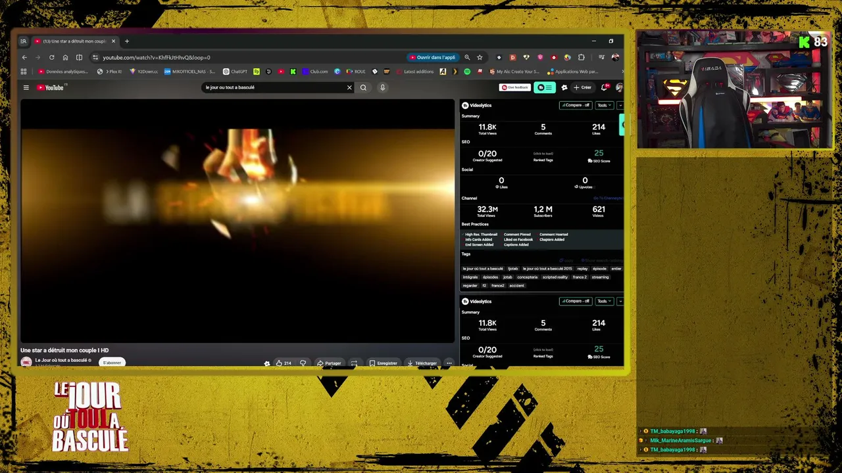Open the browser home page icon

(x=65, y=57)
